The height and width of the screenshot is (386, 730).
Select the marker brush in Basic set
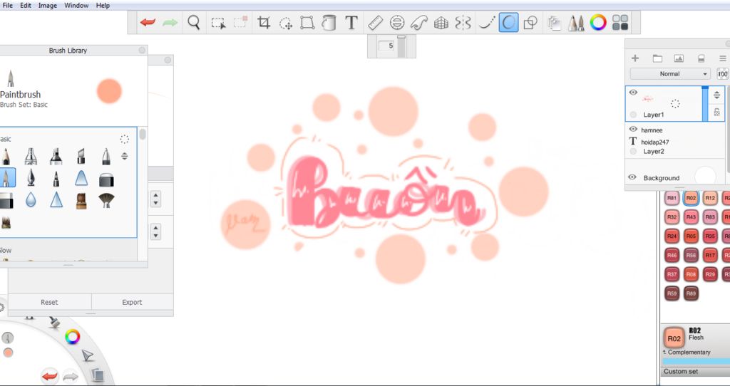[x=56, y=156]
